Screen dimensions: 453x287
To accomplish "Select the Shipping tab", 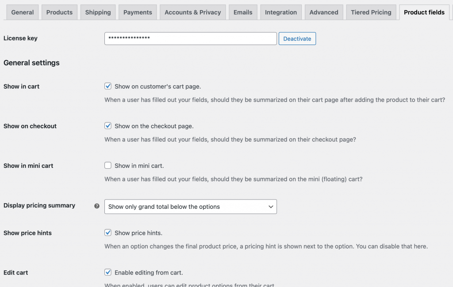I will tap(98, 12).
